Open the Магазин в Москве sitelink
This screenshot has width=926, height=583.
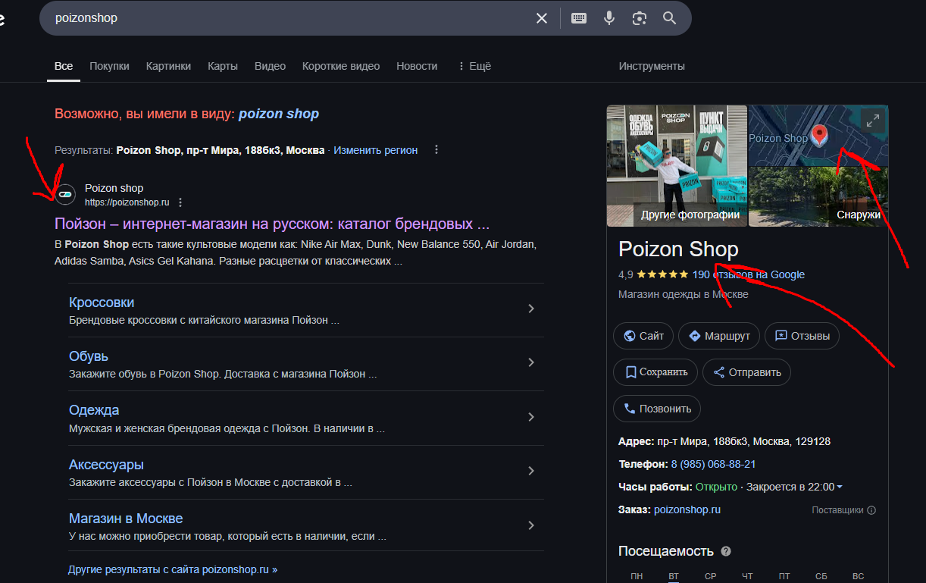[x=126, y=519]
